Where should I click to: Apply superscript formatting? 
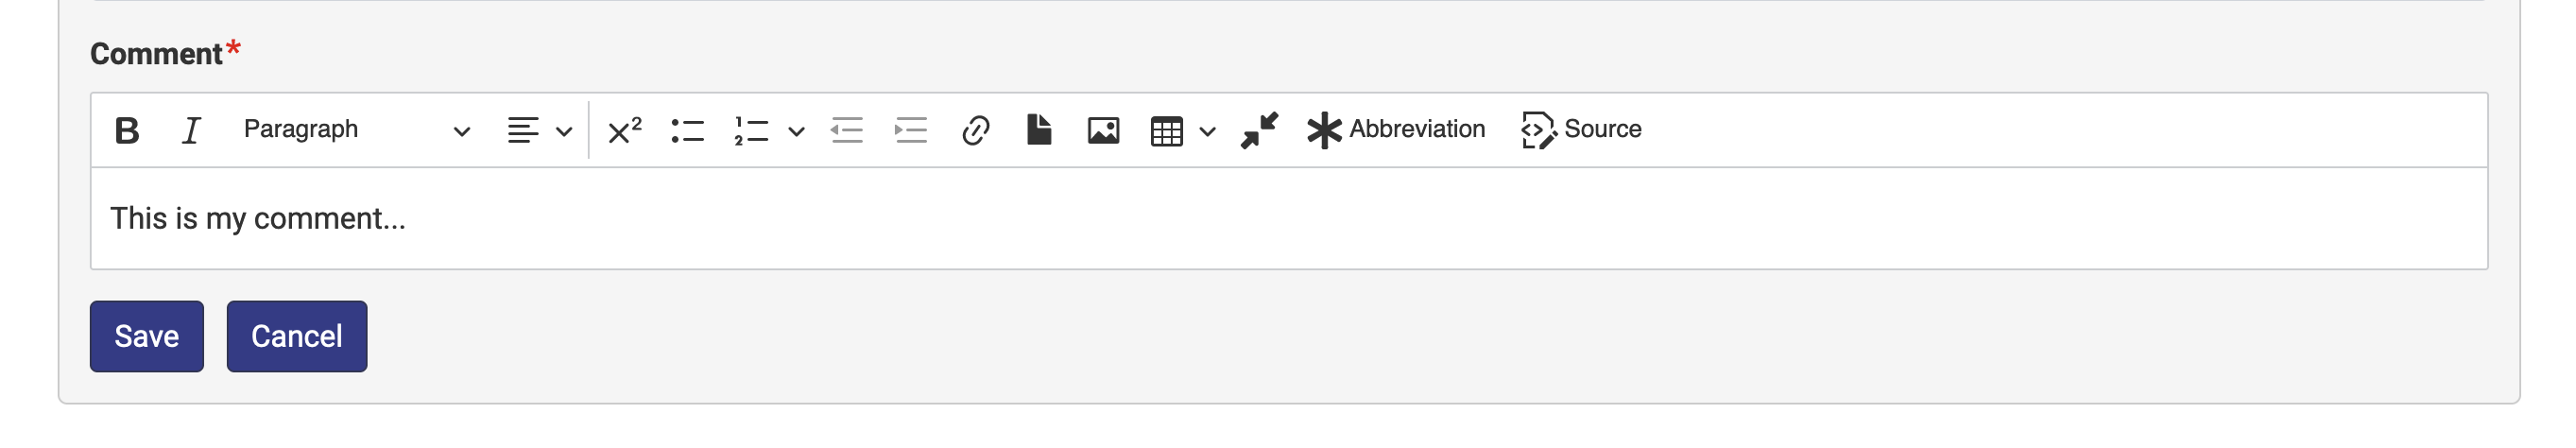pyautogui.click(x=625, y=130)
